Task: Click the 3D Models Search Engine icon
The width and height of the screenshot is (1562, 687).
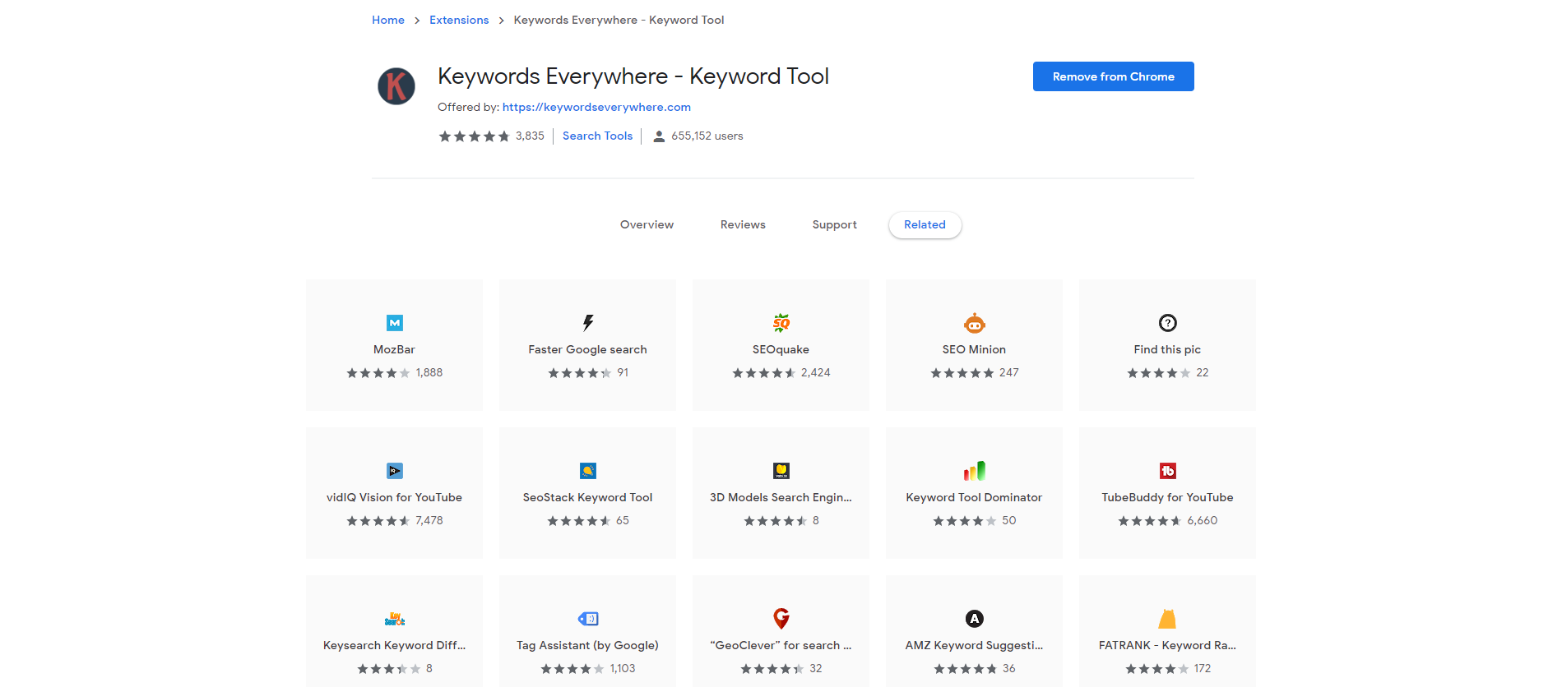Action: coord(781,471)
